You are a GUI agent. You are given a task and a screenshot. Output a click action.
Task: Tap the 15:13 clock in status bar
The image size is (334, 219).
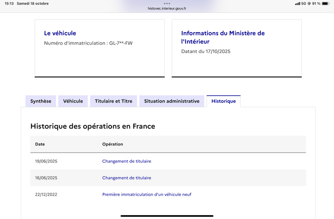tap(9, 3)
